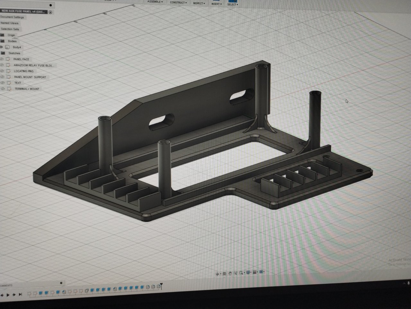
Task: Click the last fillet feature before timeline marker
Action: (x=158, y=286)
